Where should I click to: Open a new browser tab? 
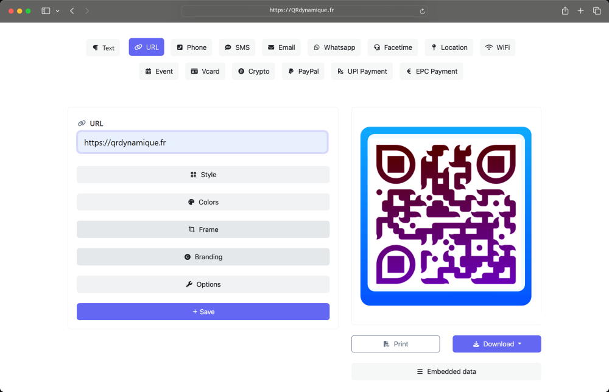coord(580,11)
